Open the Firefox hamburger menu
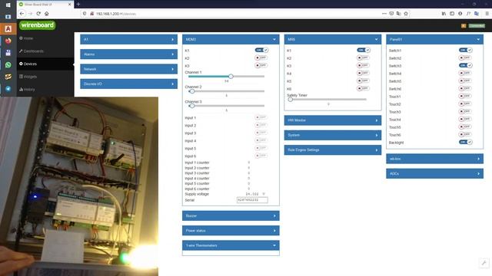492x276 pixels. 487,14
